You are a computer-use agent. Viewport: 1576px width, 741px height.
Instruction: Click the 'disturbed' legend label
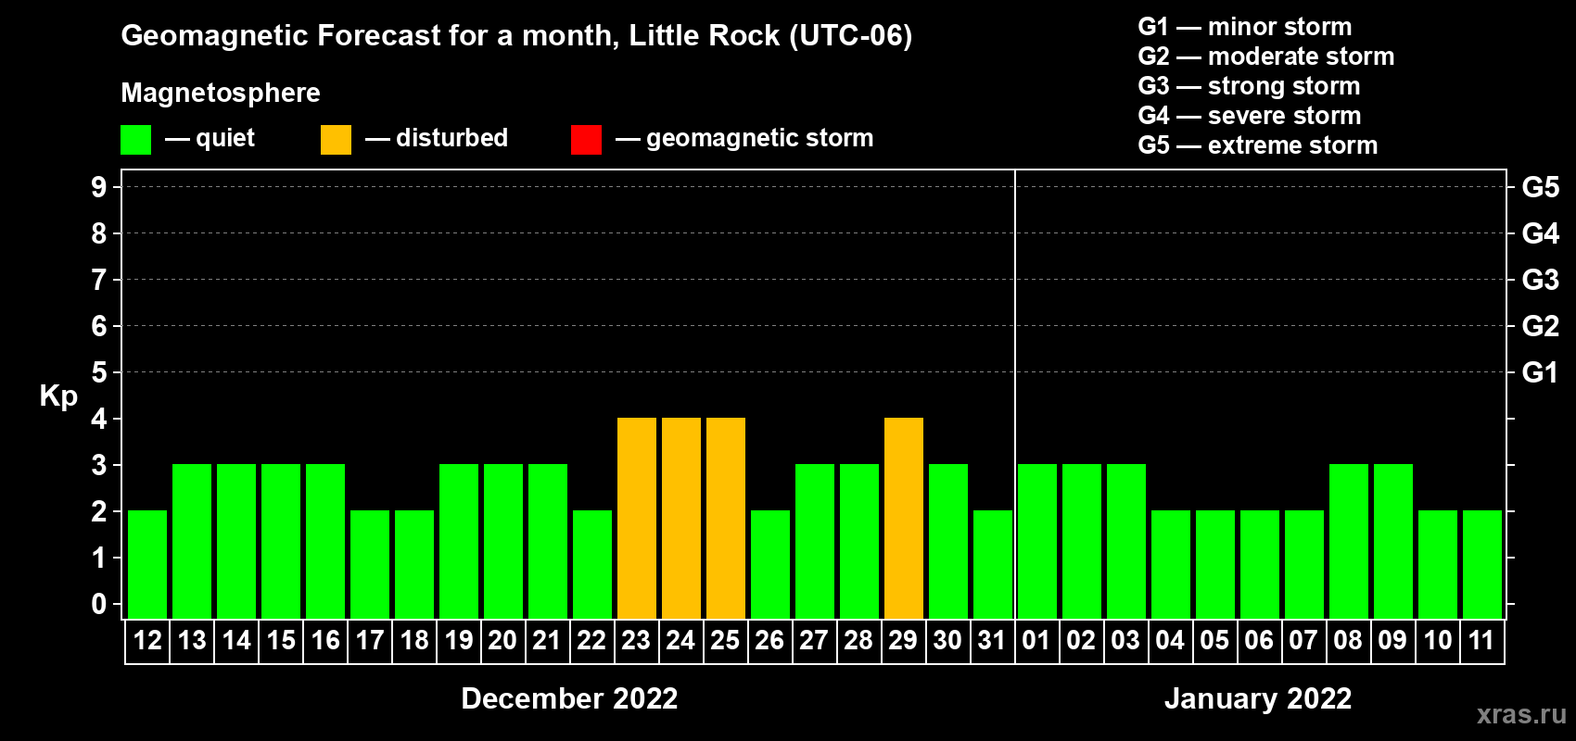coord(451,138)
